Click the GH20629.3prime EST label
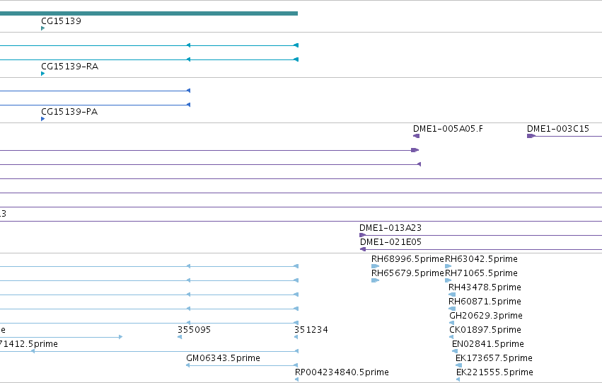This screenshot has width=602, height=383. [x=486, y=315]
